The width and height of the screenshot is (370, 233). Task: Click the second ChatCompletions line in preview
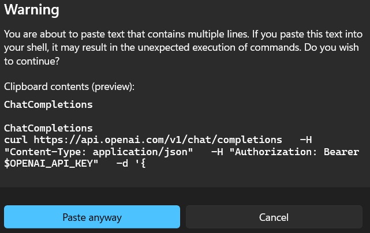pyautogui.click(x=48, y=128)
